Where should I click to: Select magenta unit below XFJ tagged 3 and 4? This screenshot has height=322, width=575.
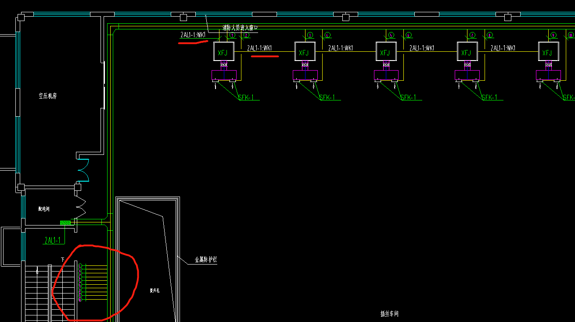(x=305, y=75)
